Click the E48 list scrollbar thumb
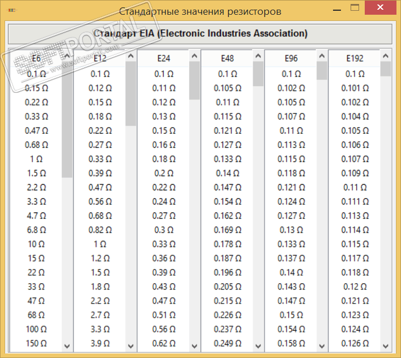 click(x=258, y=74)
